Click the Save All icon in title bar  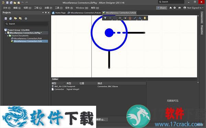11,2
